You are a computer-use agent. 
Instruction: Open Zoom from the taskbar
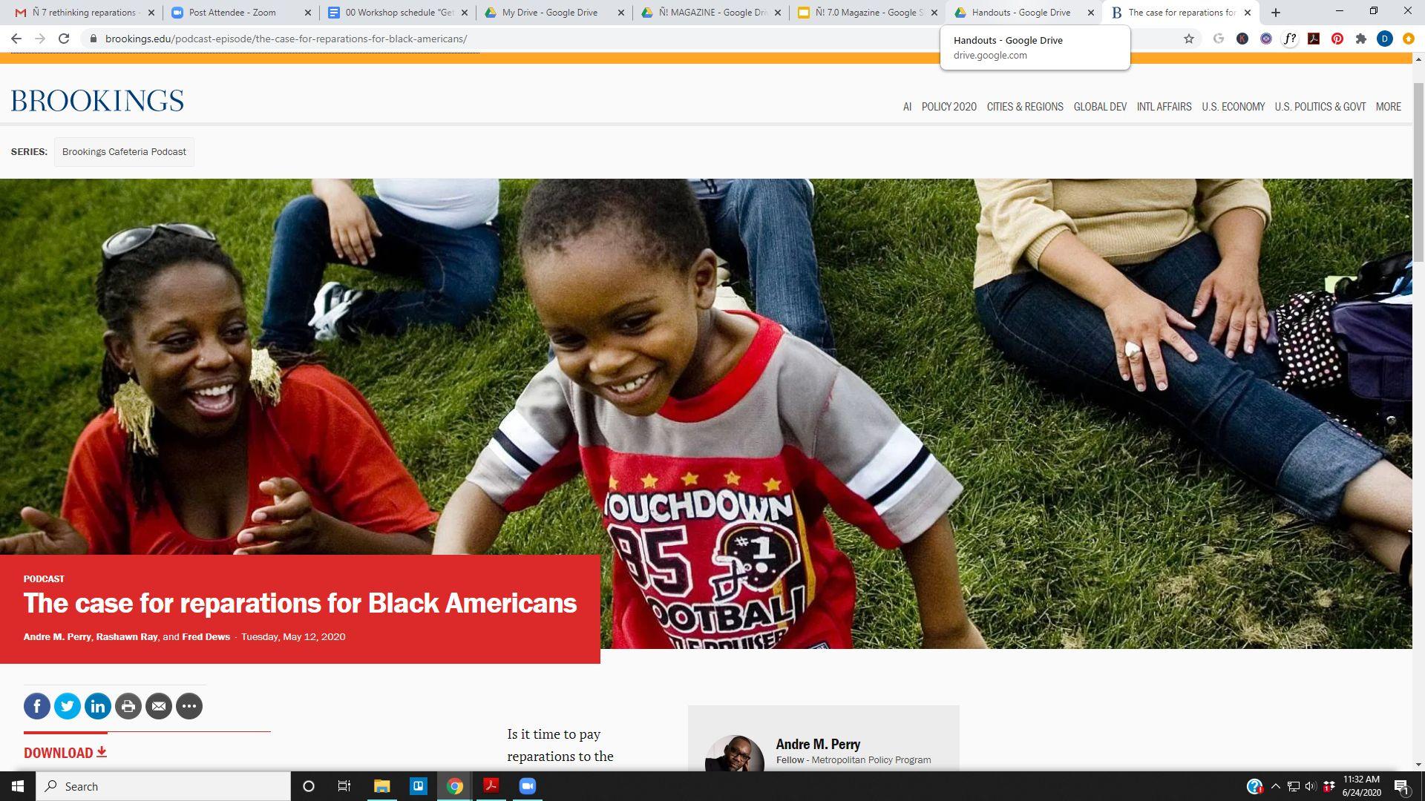click(x=527, y=786)
